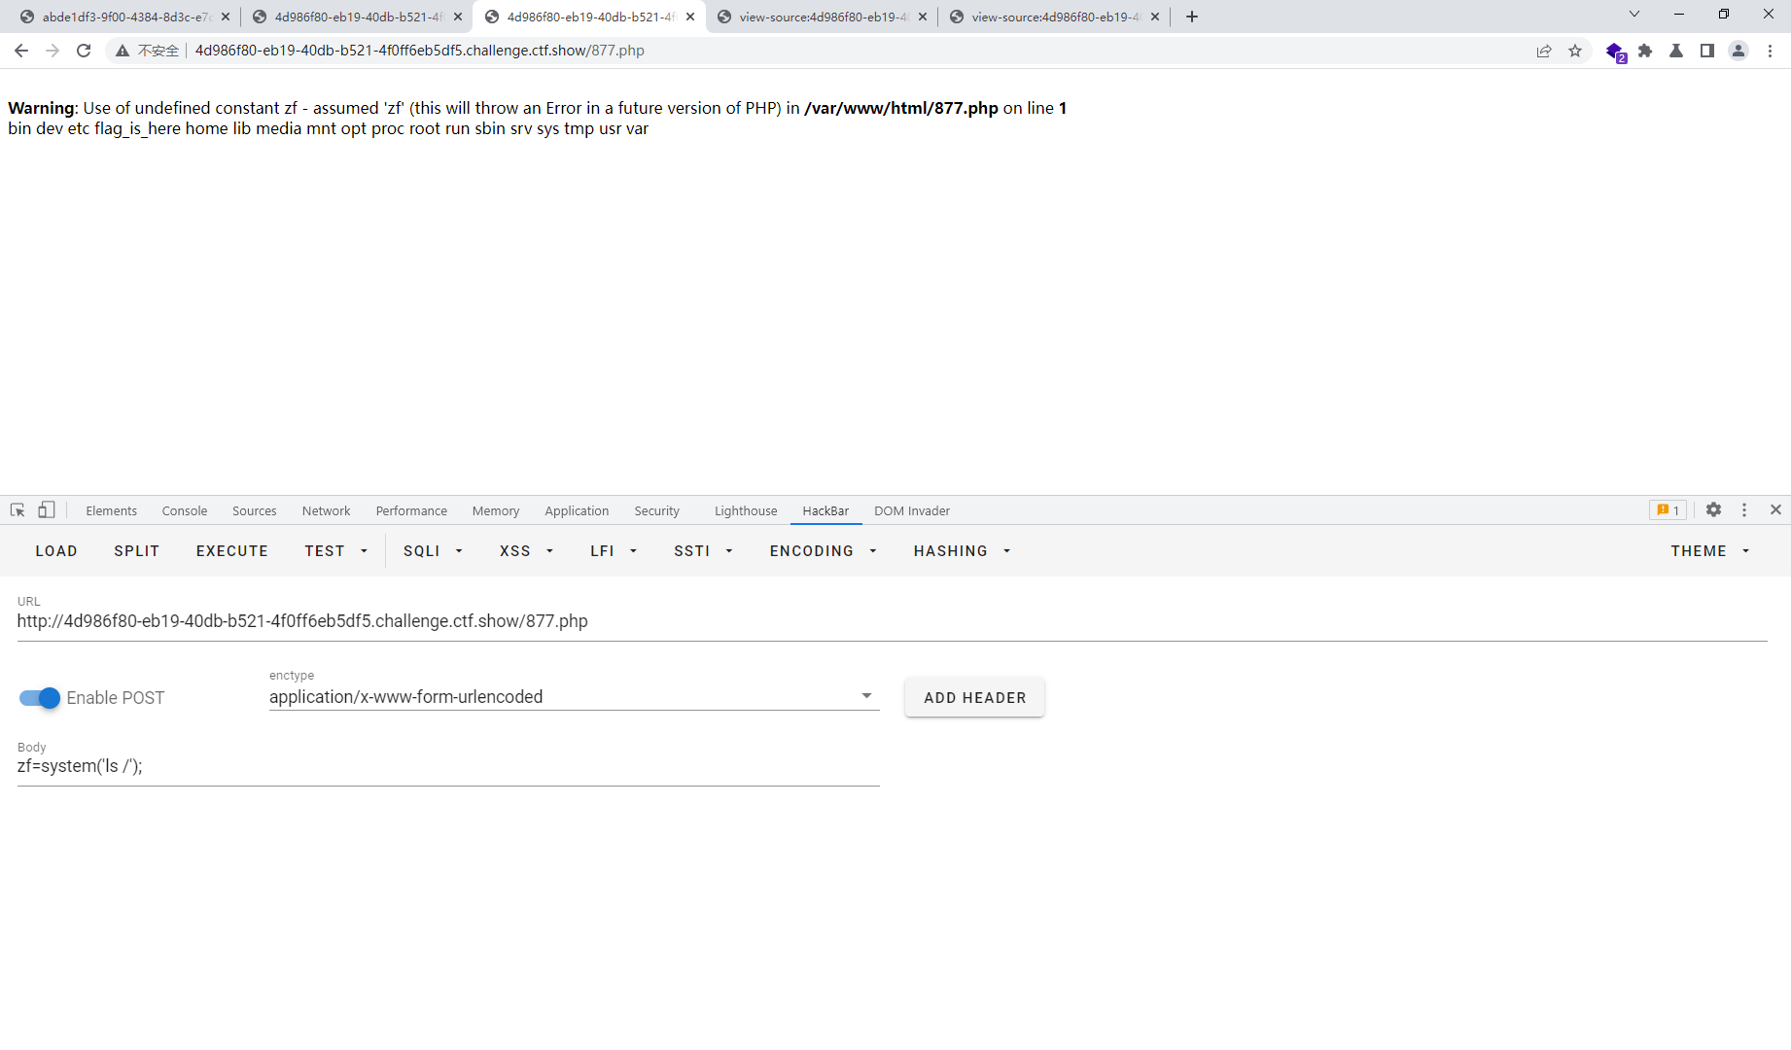Click the not secure warning icon

123,51
